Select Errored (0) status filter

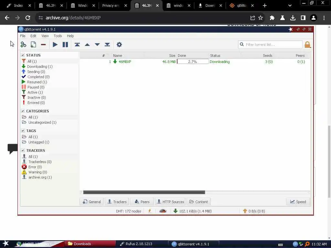coord(36,103)
